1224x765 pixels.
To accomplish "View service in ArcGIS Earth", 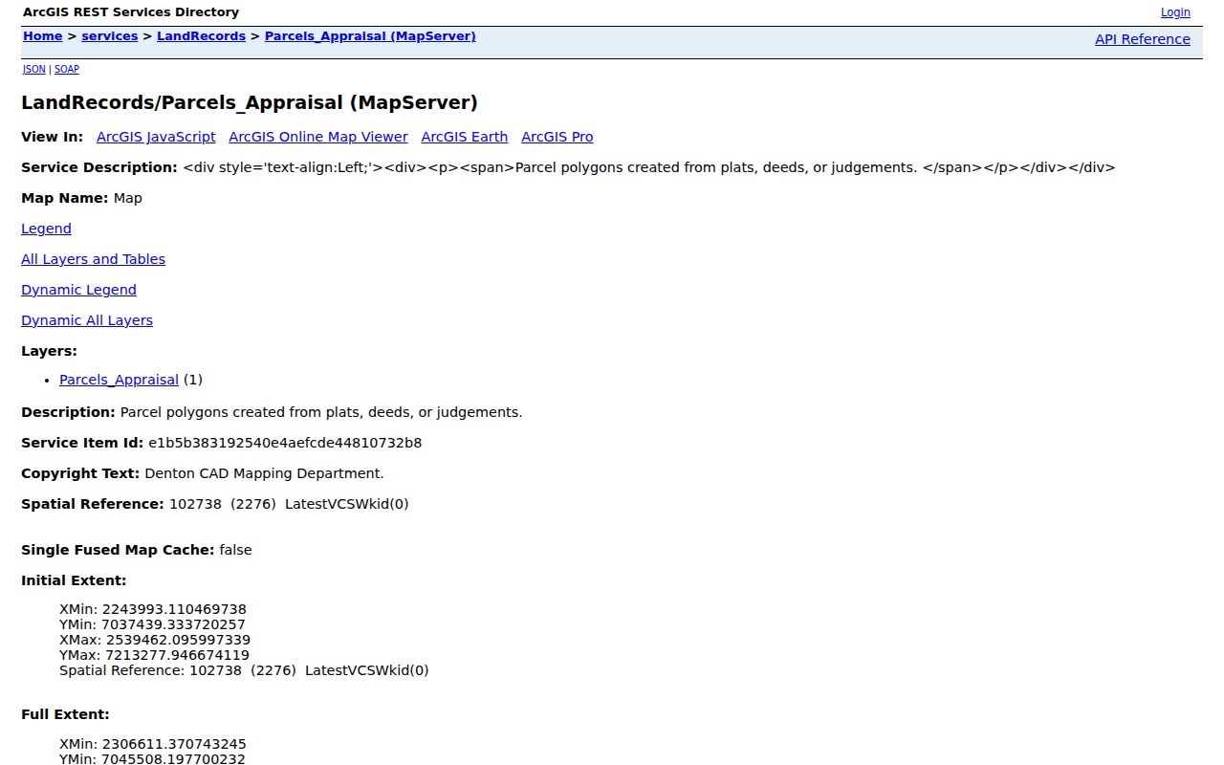I will click(465, 137).
